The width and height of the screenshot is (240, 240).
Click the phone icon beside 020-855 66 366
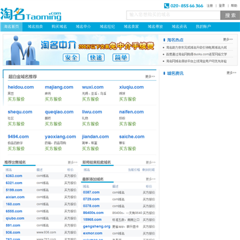[167, 6]
